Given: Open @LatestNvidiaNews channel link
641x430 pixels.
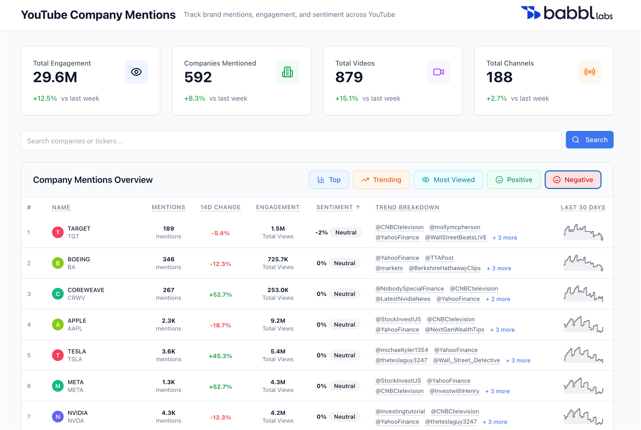Looking at the screenshot, I should pos(403,299).
